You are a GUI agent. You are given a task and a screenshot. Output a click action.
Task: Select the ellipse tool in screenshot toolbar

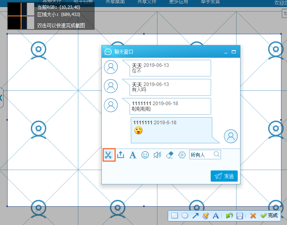pos(185,216)
